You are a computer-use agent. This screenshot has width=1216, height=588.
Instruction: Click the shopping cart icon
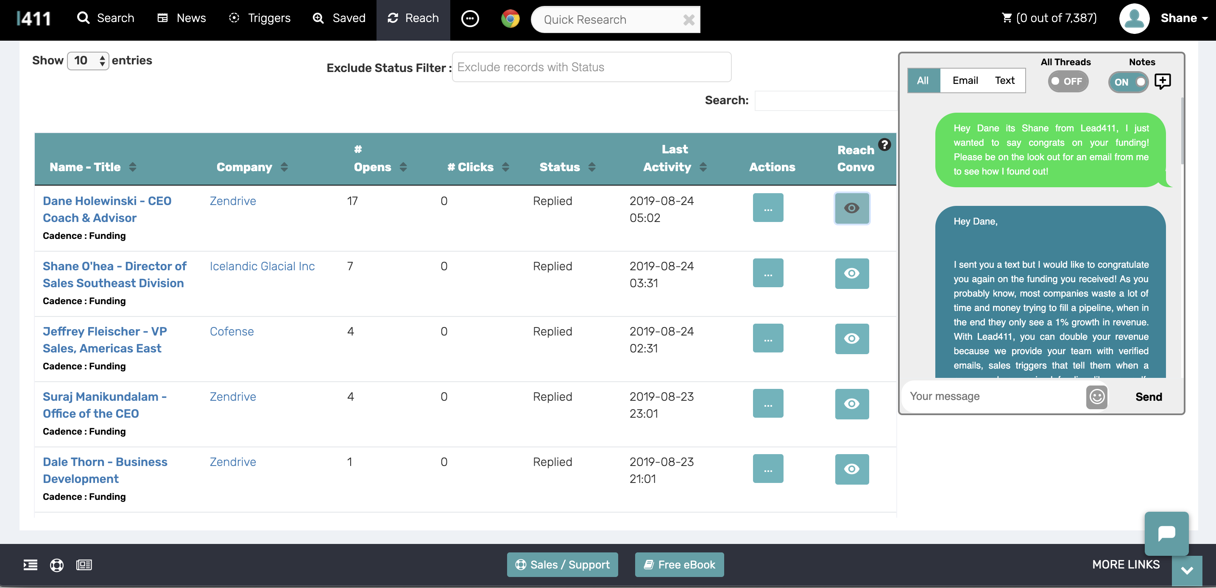1007,18
